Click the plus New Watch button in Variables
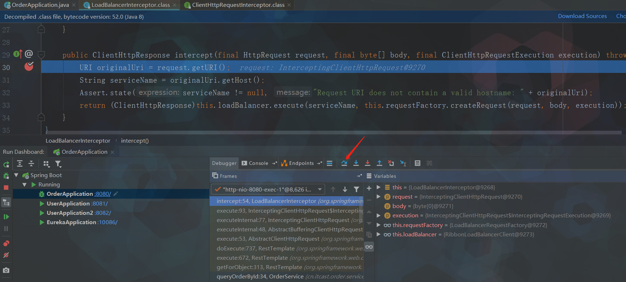Image resolution: width=626 pixels, height=282 pixels. 369,188
